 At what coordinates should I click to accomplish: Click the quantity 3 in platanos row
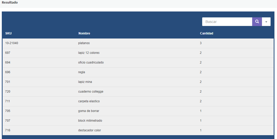[x=201, y=43]
